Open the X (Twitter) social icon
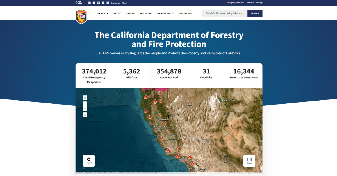The height and width of the screenshot is (176, 337). pyautogui.click(x=108, y=3)
